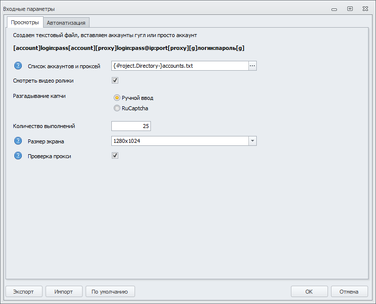Viewport: 376px width, 304px height.
Task: Click the Экспорт button
Action: [x=24, y=292]
